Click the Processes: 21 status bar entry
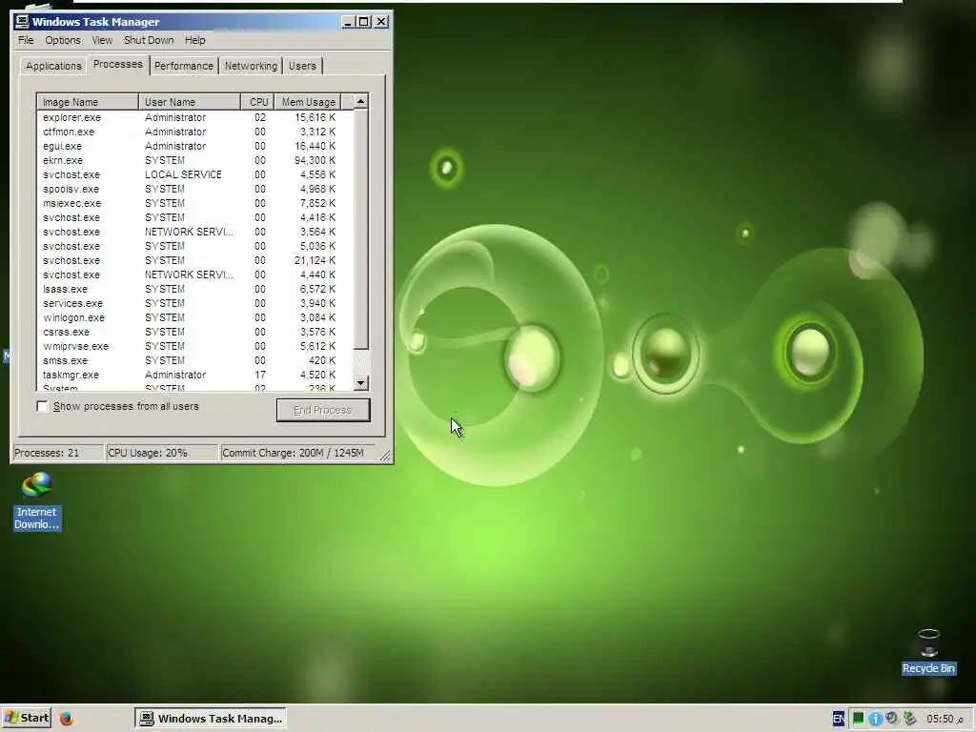 point(58,453)
